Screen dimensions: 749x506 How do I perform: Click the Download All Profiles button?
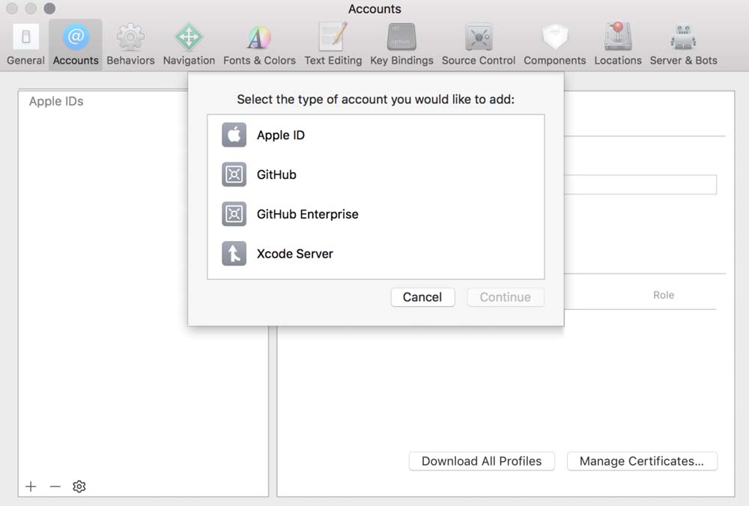tap(482, 461)
